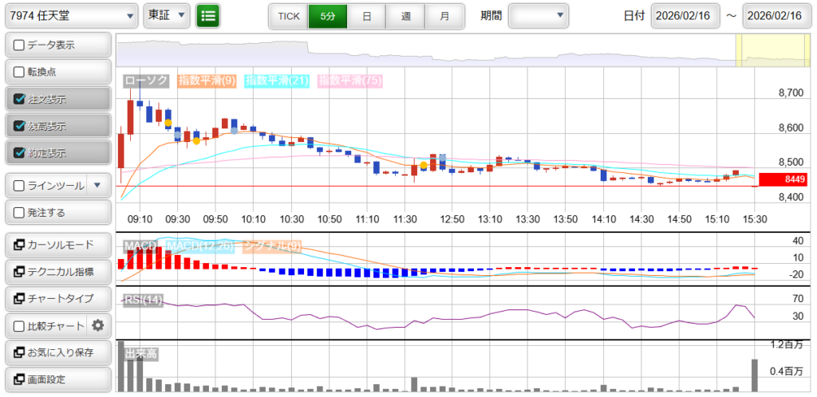Image resolution: width=817 pixels, height=397 pixels.
Task: Click the green list icon button
Action: tap(208, 15)
